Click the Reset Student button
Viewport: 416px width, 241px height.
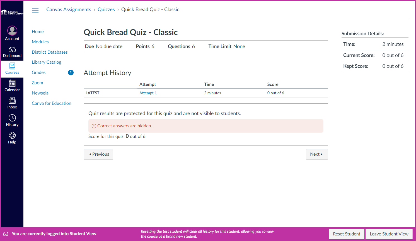pyautogui.click(x=347, y=234)
